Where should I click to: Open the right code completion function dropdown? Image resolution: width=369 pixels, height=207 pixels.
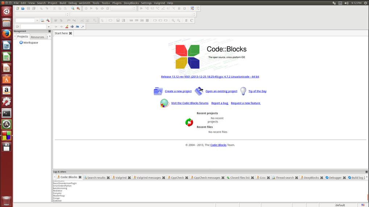tap(133, 14)
